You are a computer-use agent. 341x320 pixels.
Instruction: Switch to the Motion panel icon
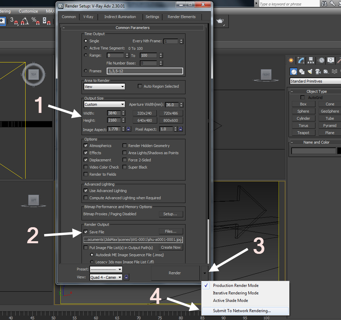tap(321, 60)
